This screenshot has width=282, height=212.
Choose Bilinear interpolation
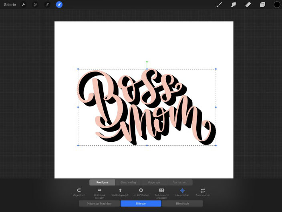[141, 204]
